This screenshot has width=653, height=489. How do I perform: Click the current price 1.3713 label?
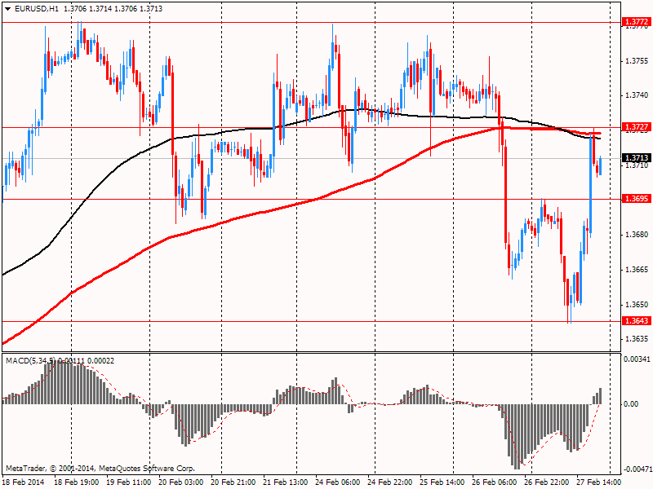(636, 157)
